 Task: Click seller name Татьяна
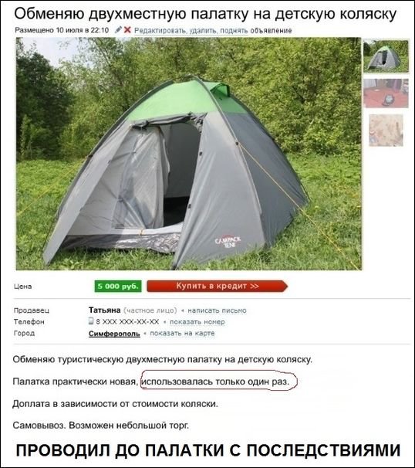pyautogui.click(x=104, y=310)
